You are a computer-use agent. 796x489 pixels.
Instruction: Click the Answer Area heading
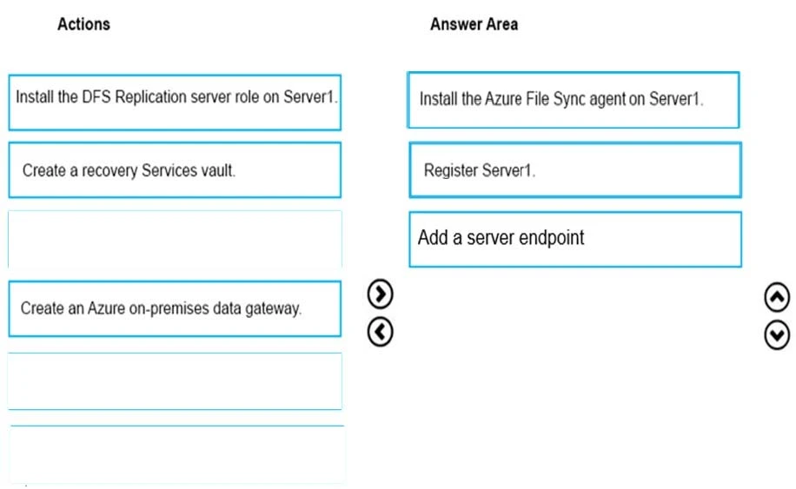click(474, 24)
